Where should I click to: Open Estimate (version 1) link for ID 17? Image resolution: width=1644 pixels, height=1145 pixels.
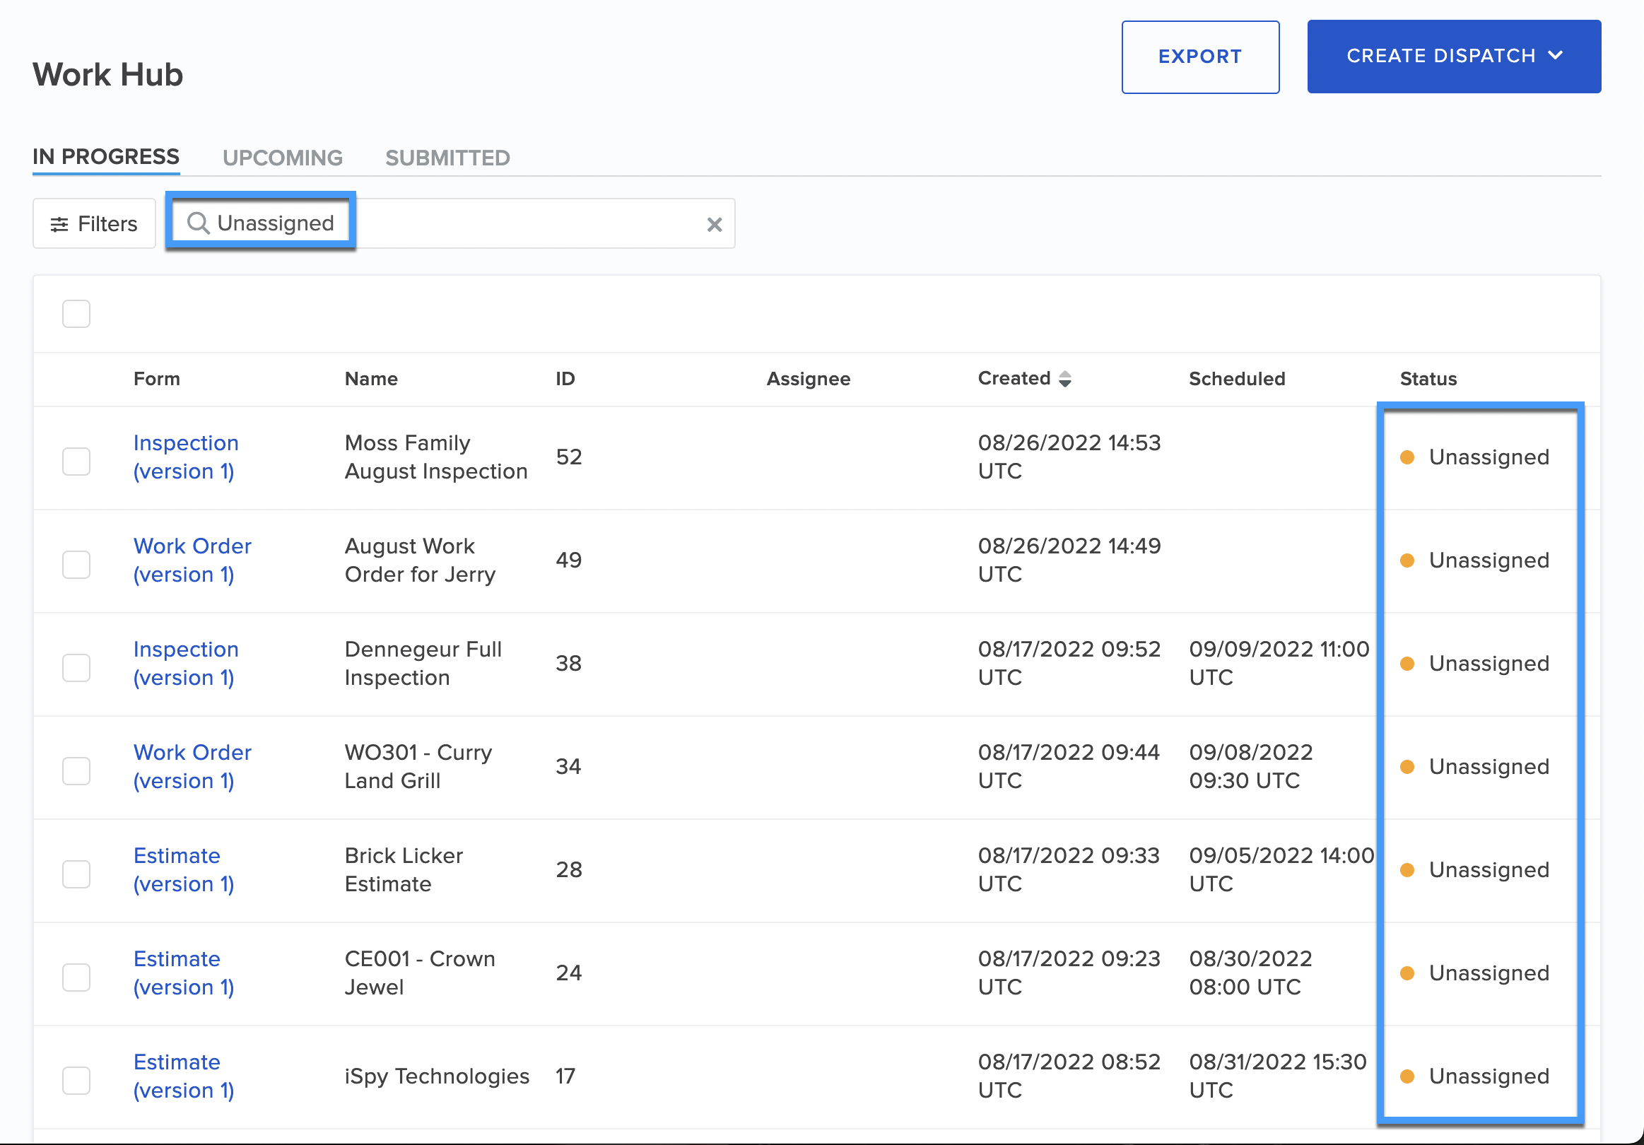pos(184,1076)
